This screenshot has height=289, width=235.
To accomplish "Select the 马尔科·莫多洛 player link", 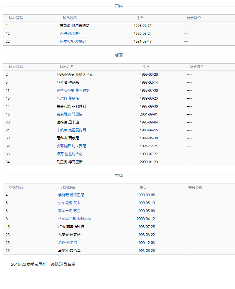I will coord(68,98).
